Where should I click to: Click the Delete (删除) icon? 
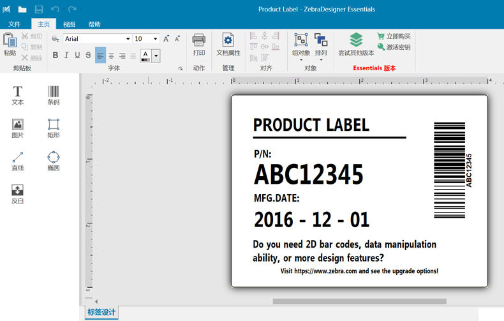pos(25,57)
